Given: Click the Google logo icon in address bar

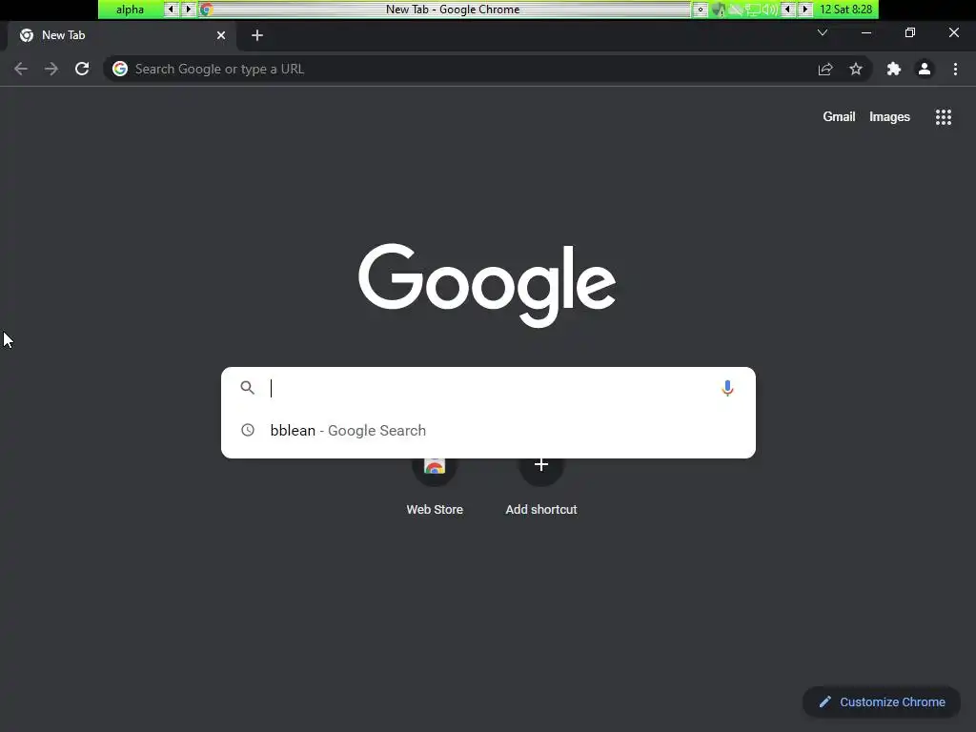Looking at the screenshot, I should pos(120,69).
